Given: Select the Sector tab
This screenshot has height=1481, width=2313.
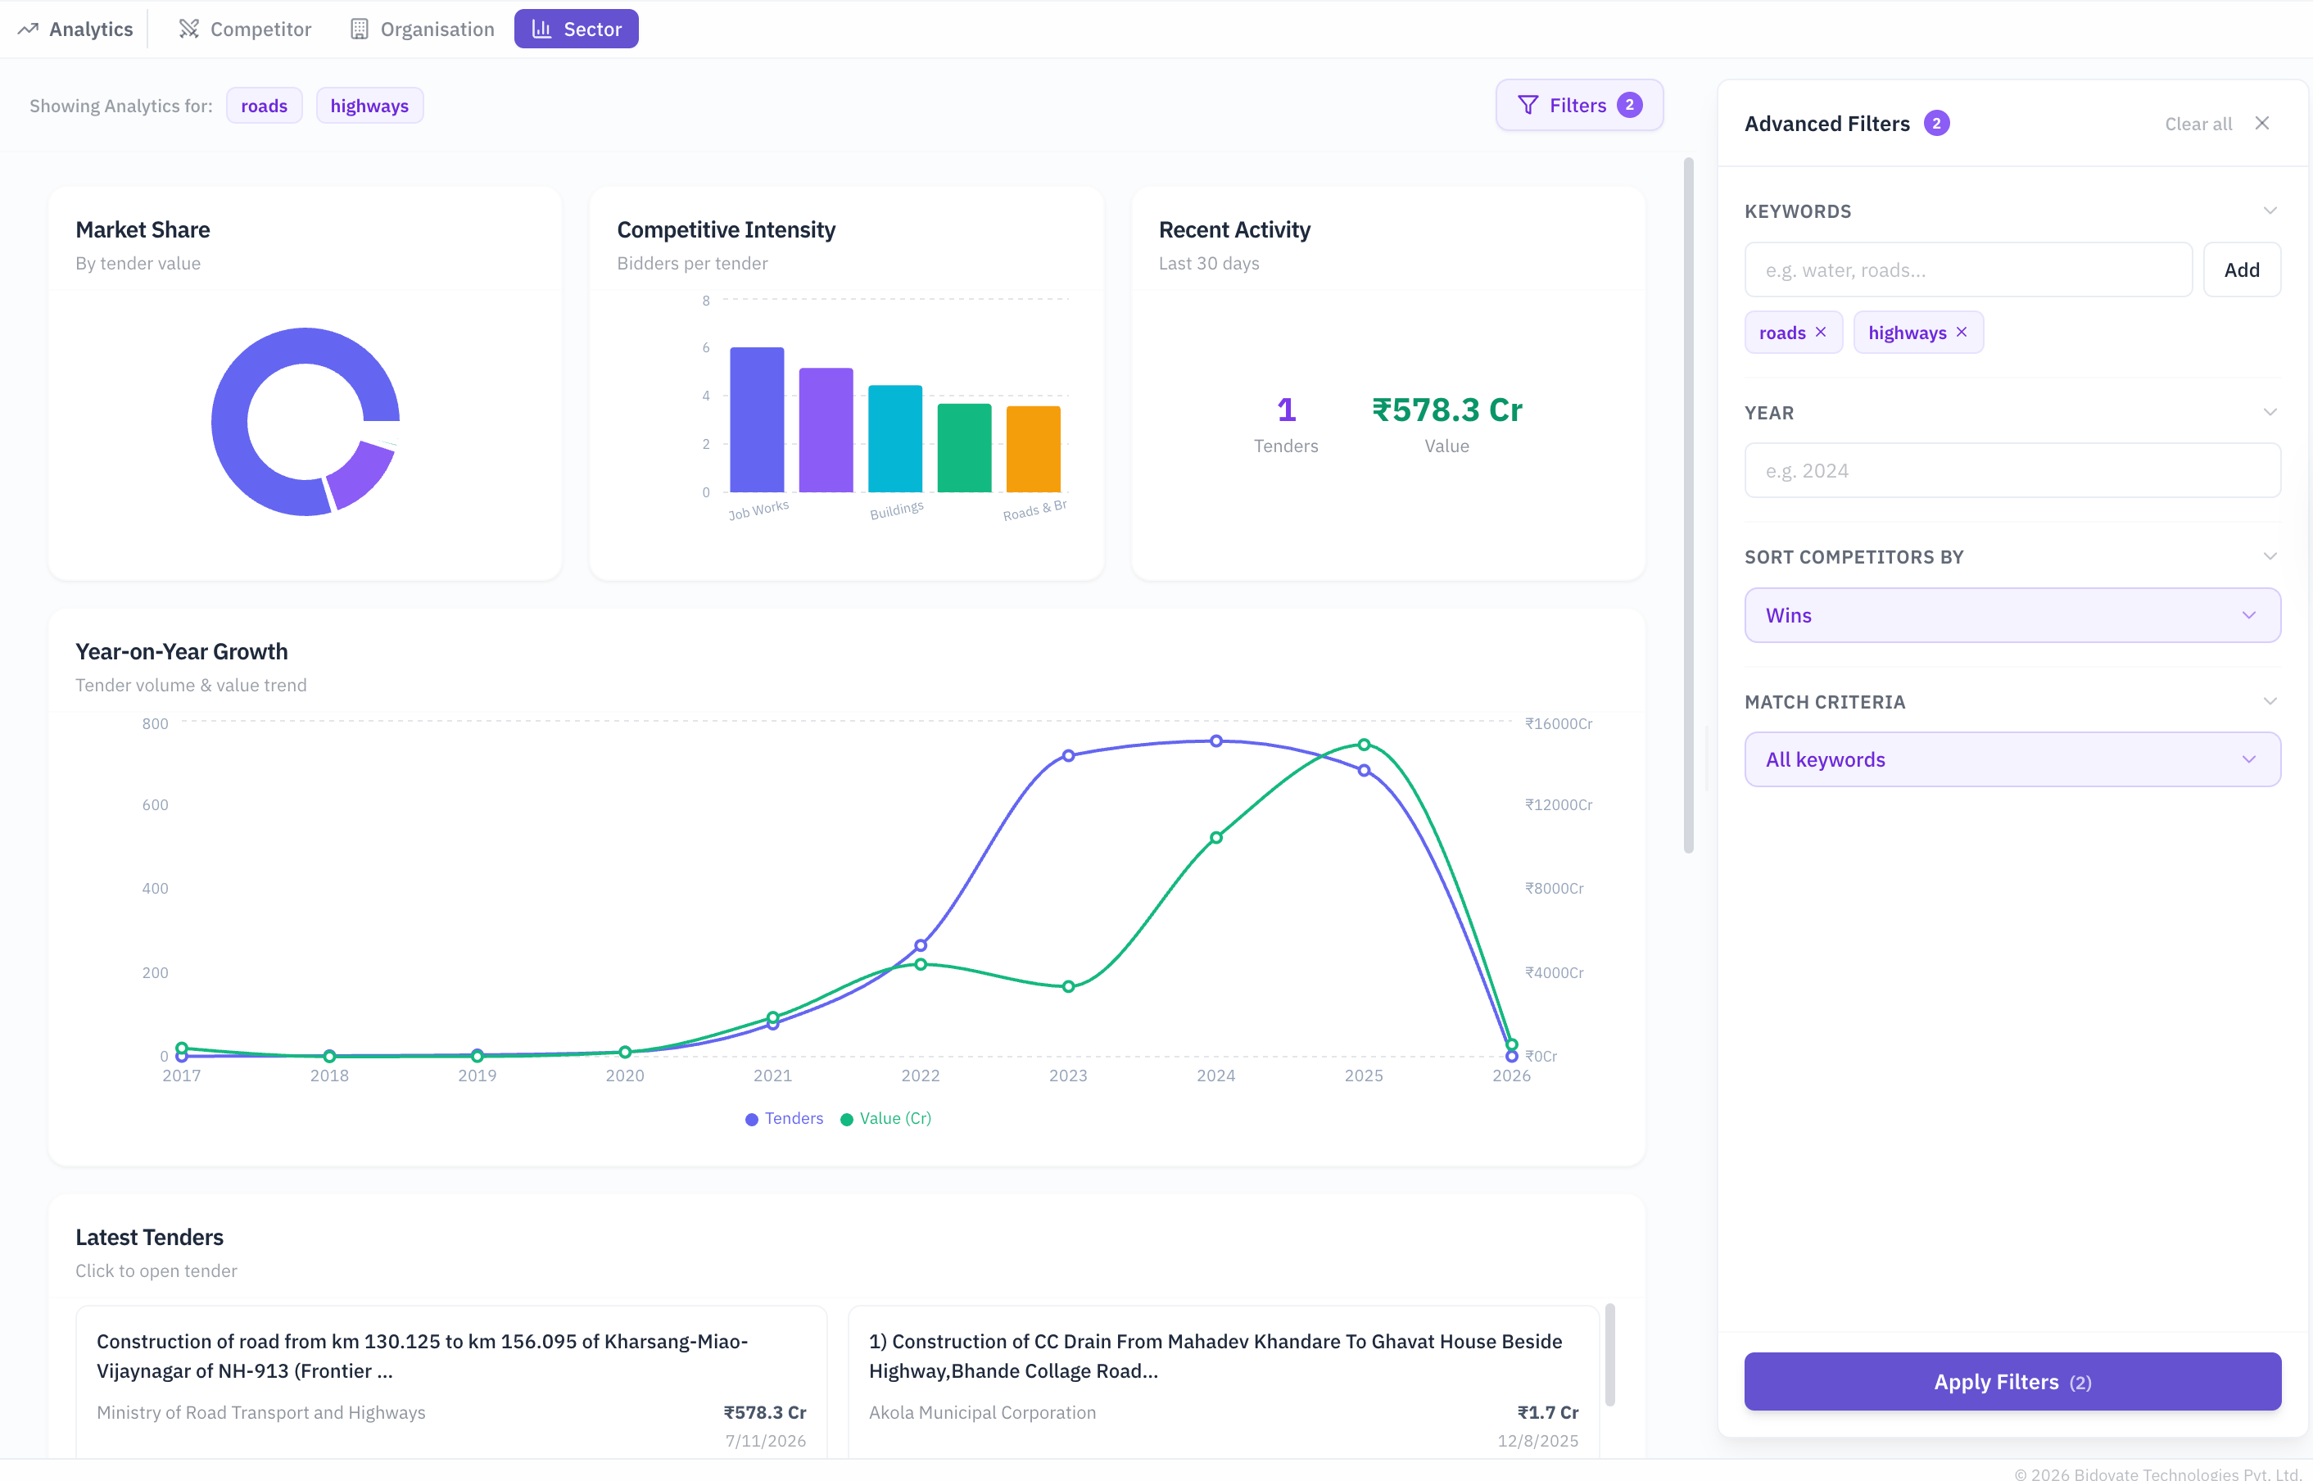Looking at the screenshot, I should pyautogui.click(x=576, y=29).
